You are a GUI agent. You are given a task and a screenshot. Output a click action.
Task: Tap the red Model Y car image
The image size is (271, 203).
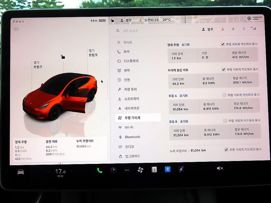coord(60,97)
